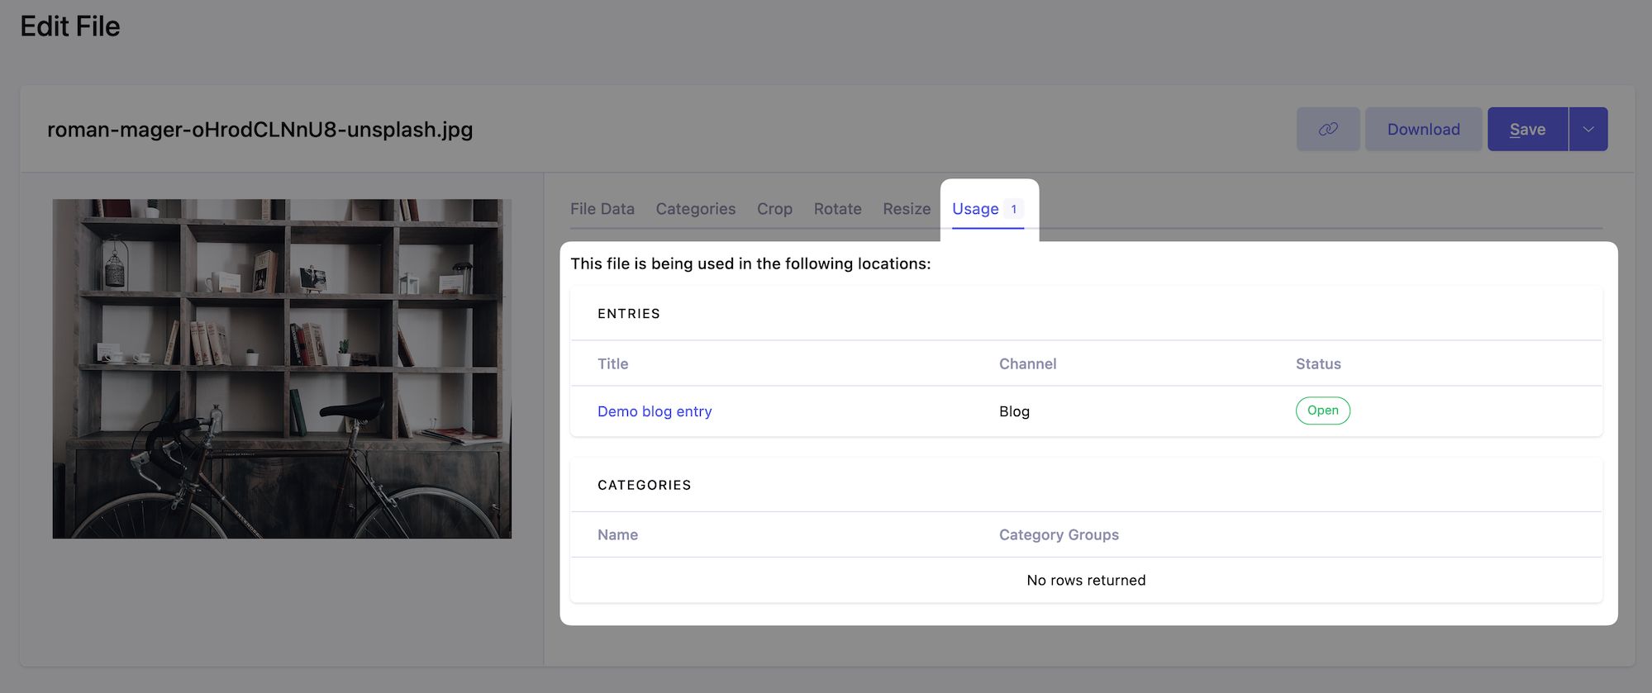The width and height of the screenshot is (1652, 693).
Task: Click the file name roman-mager-oHrodCLNnU8-unsplash.jpg
Action: [x=260, y=130]
